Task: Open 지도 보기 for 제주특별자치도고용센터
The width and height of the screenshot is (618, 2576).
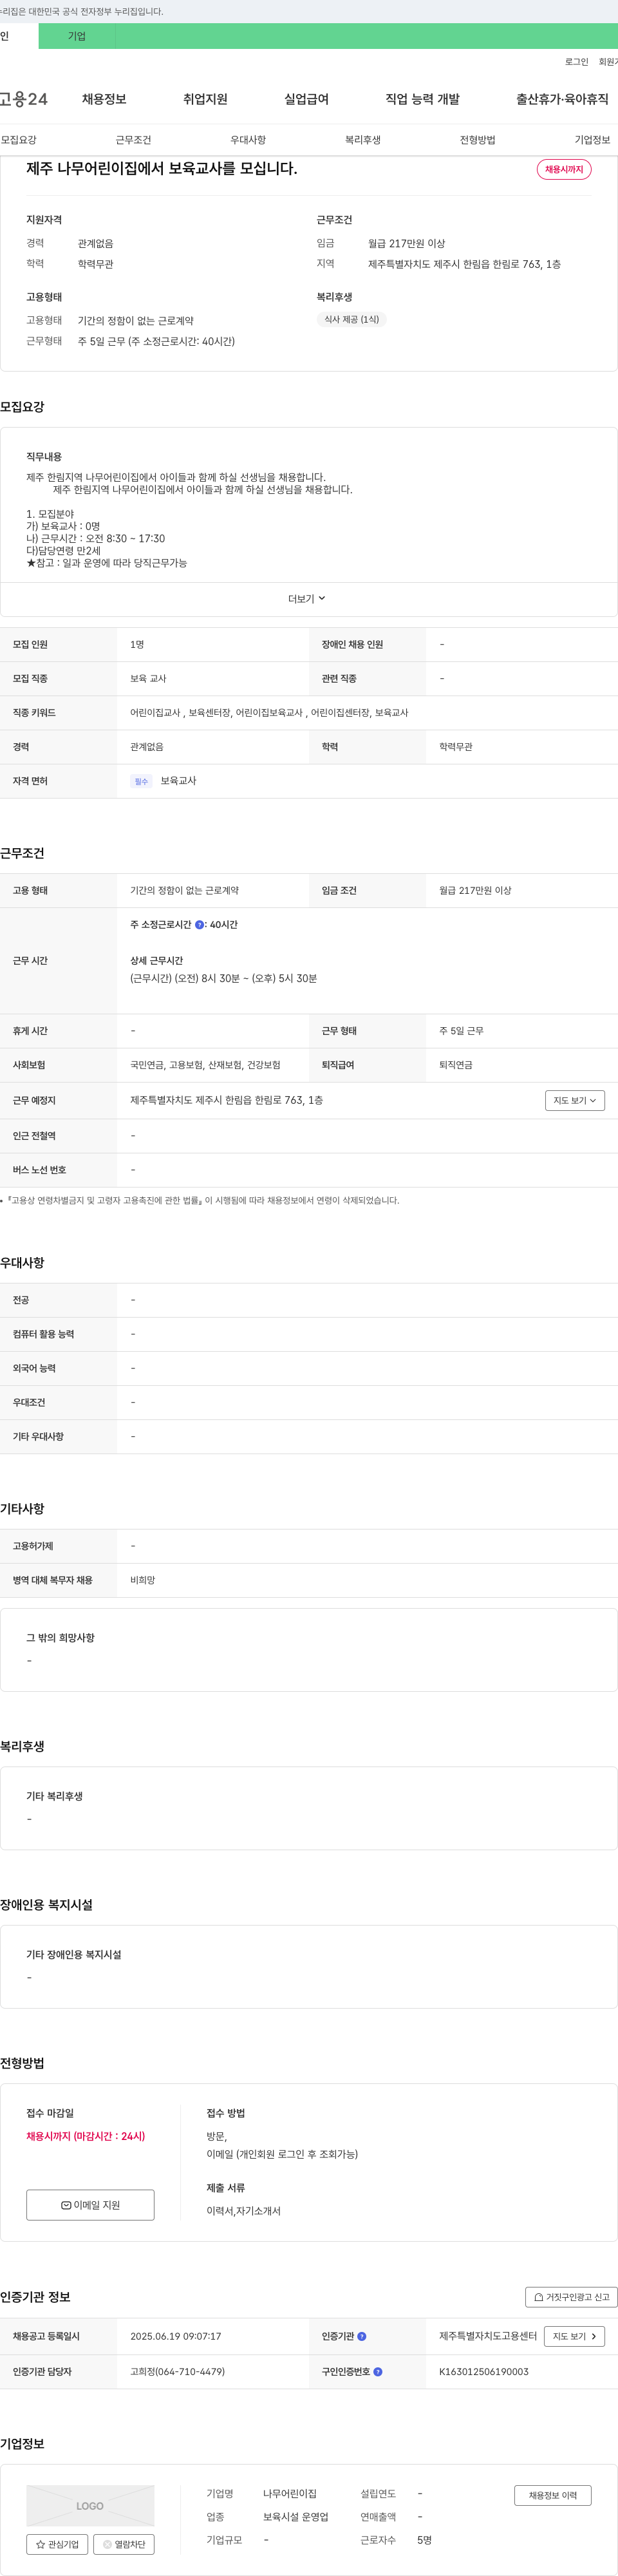Action: tap(574, 2336)
